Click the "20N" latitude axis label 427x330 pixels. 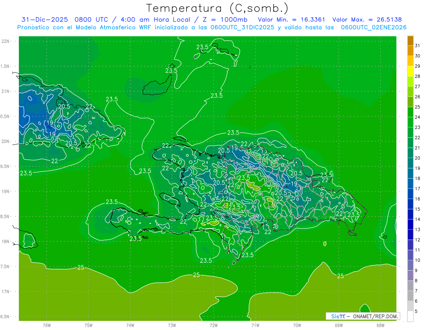[6, 141]
